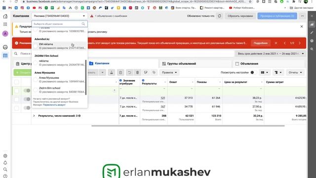Screen dimensions: 316x178
Task: Open the breakdown dropdown
Action: click(x=278, y=73)
